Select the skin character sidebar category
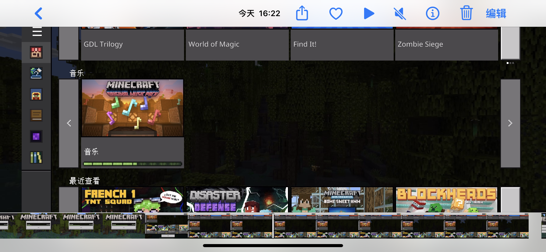 point(36,94)
